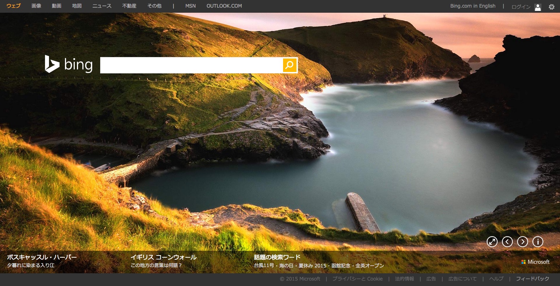Click フィードバック in the footer

532,279
